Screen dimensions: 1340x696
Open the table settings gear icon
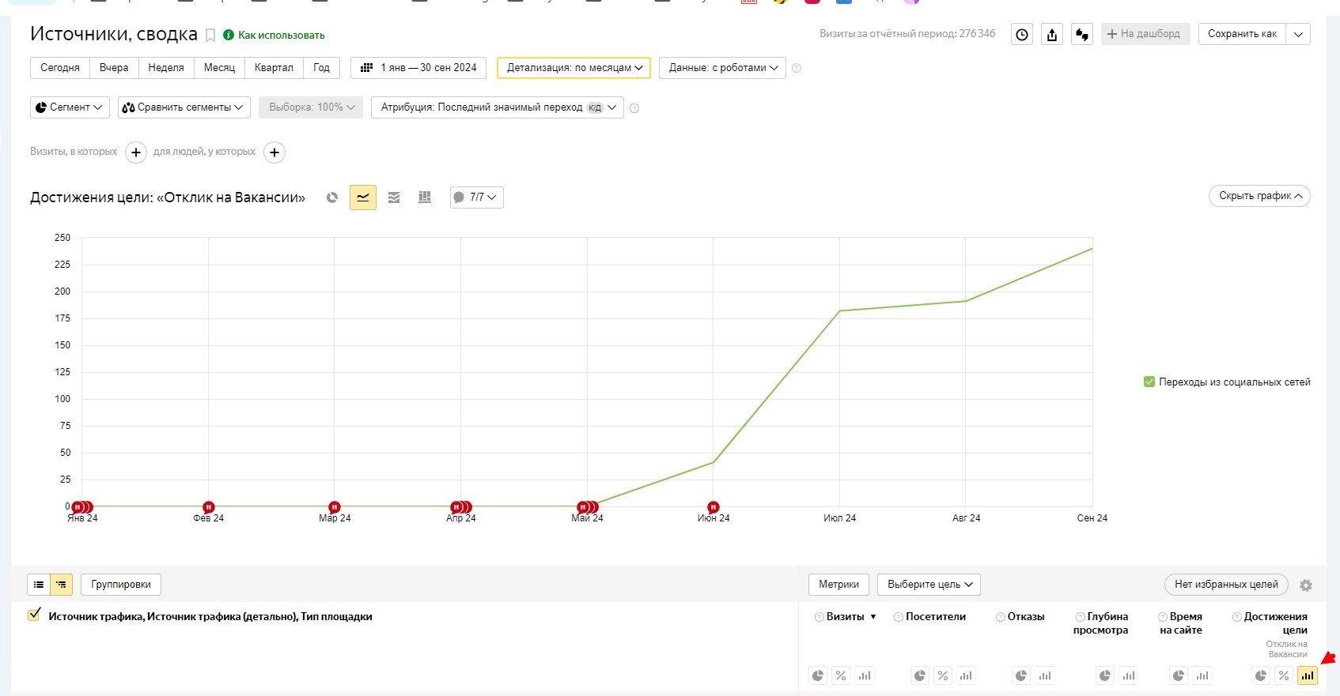pyautogui.click(x=1305, y=585)
